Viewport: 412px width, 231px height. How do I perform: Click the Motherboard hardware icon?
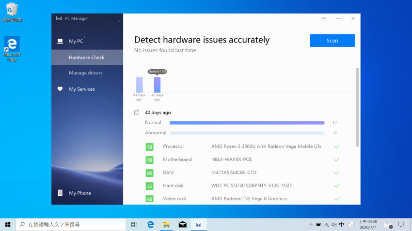149,160
